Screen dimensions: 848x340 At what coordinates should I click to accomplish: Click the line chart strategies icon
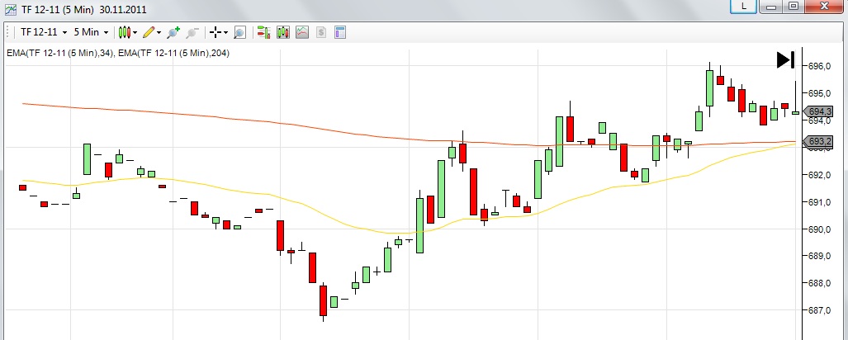(302, 32)
